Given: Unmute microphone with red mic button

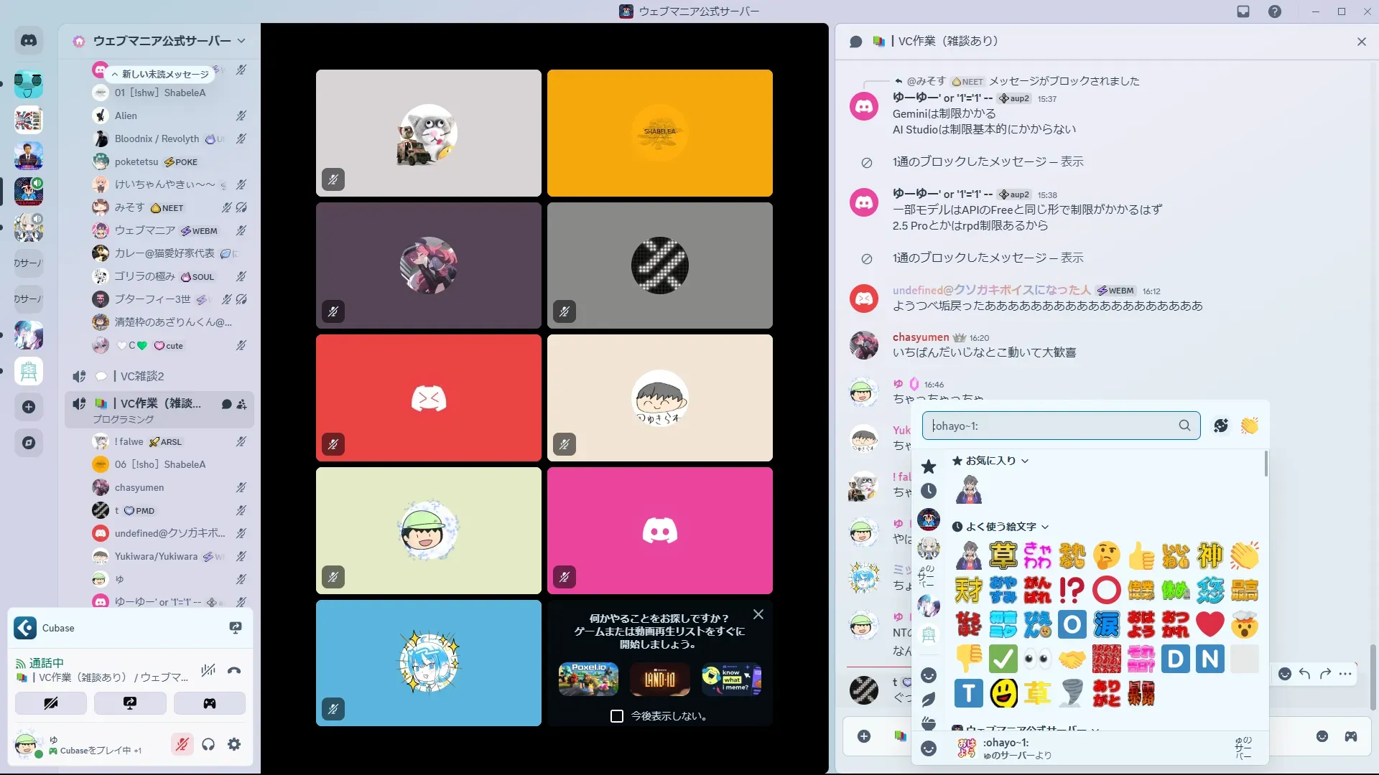Looking at the screenshot, I should 182,745.
